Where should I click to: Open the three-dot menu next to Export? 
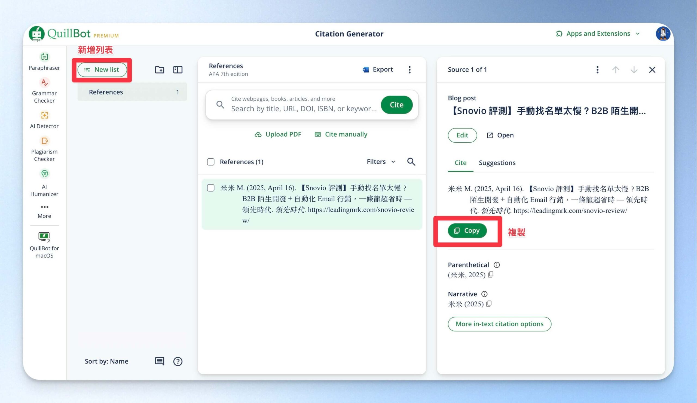(x=410, y=70)
